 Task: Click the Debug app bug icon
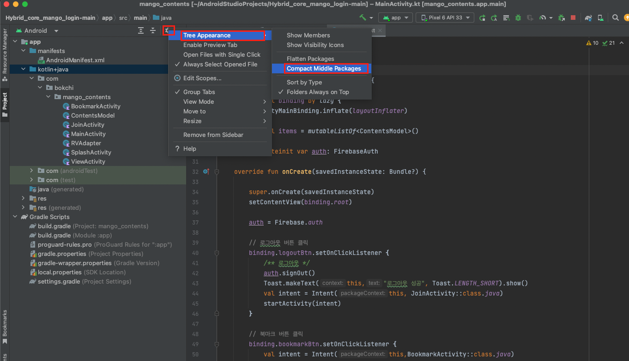click(518, 18)
